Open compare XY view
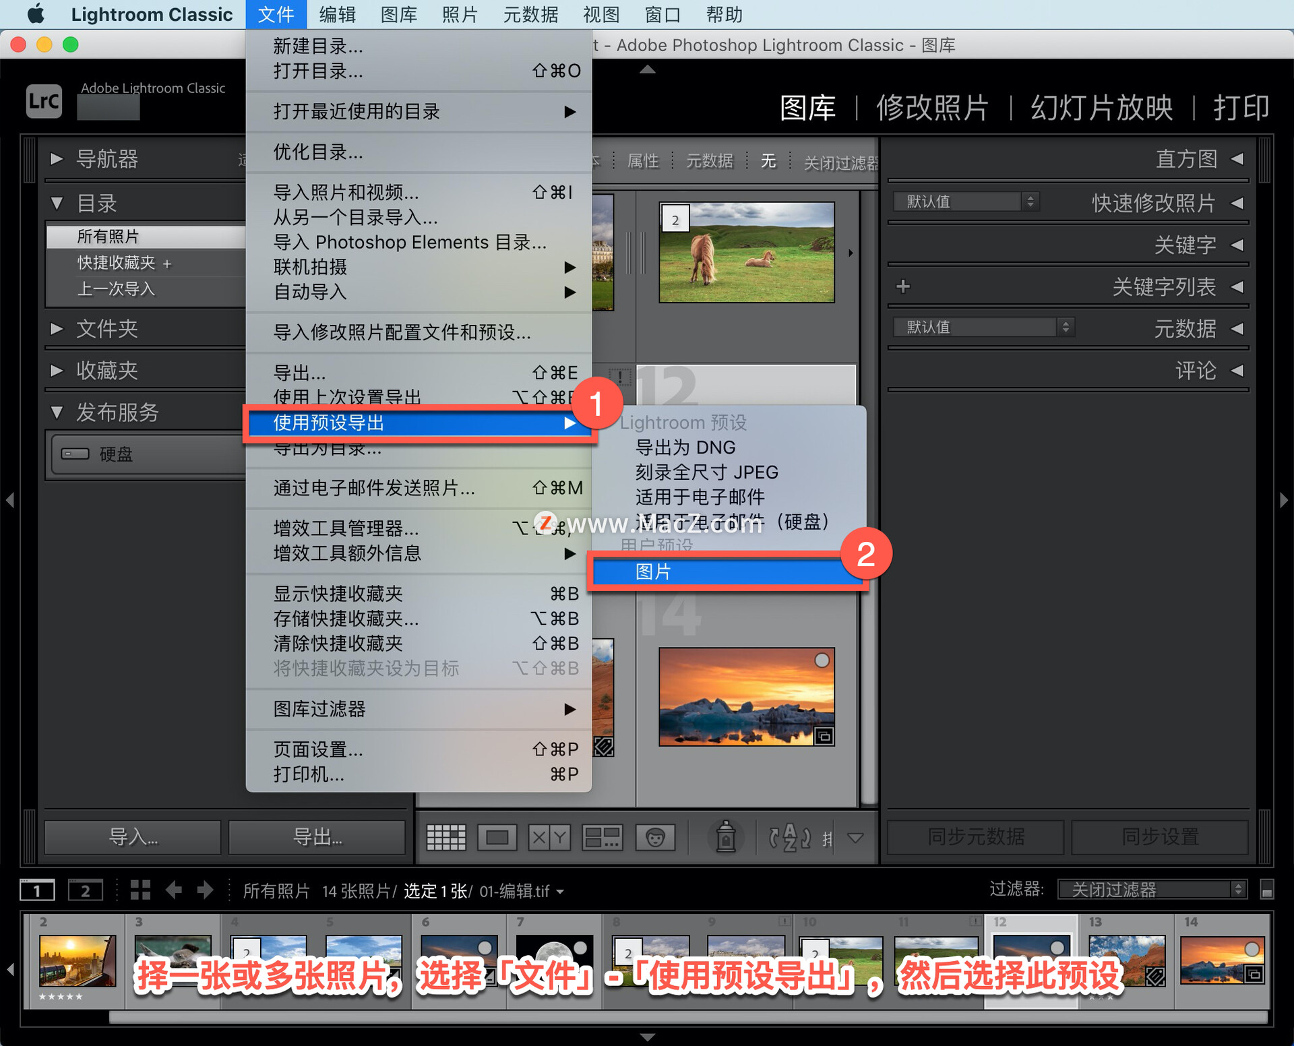The width and height of the screenshot is (1294, 1046). pos(549,838)
